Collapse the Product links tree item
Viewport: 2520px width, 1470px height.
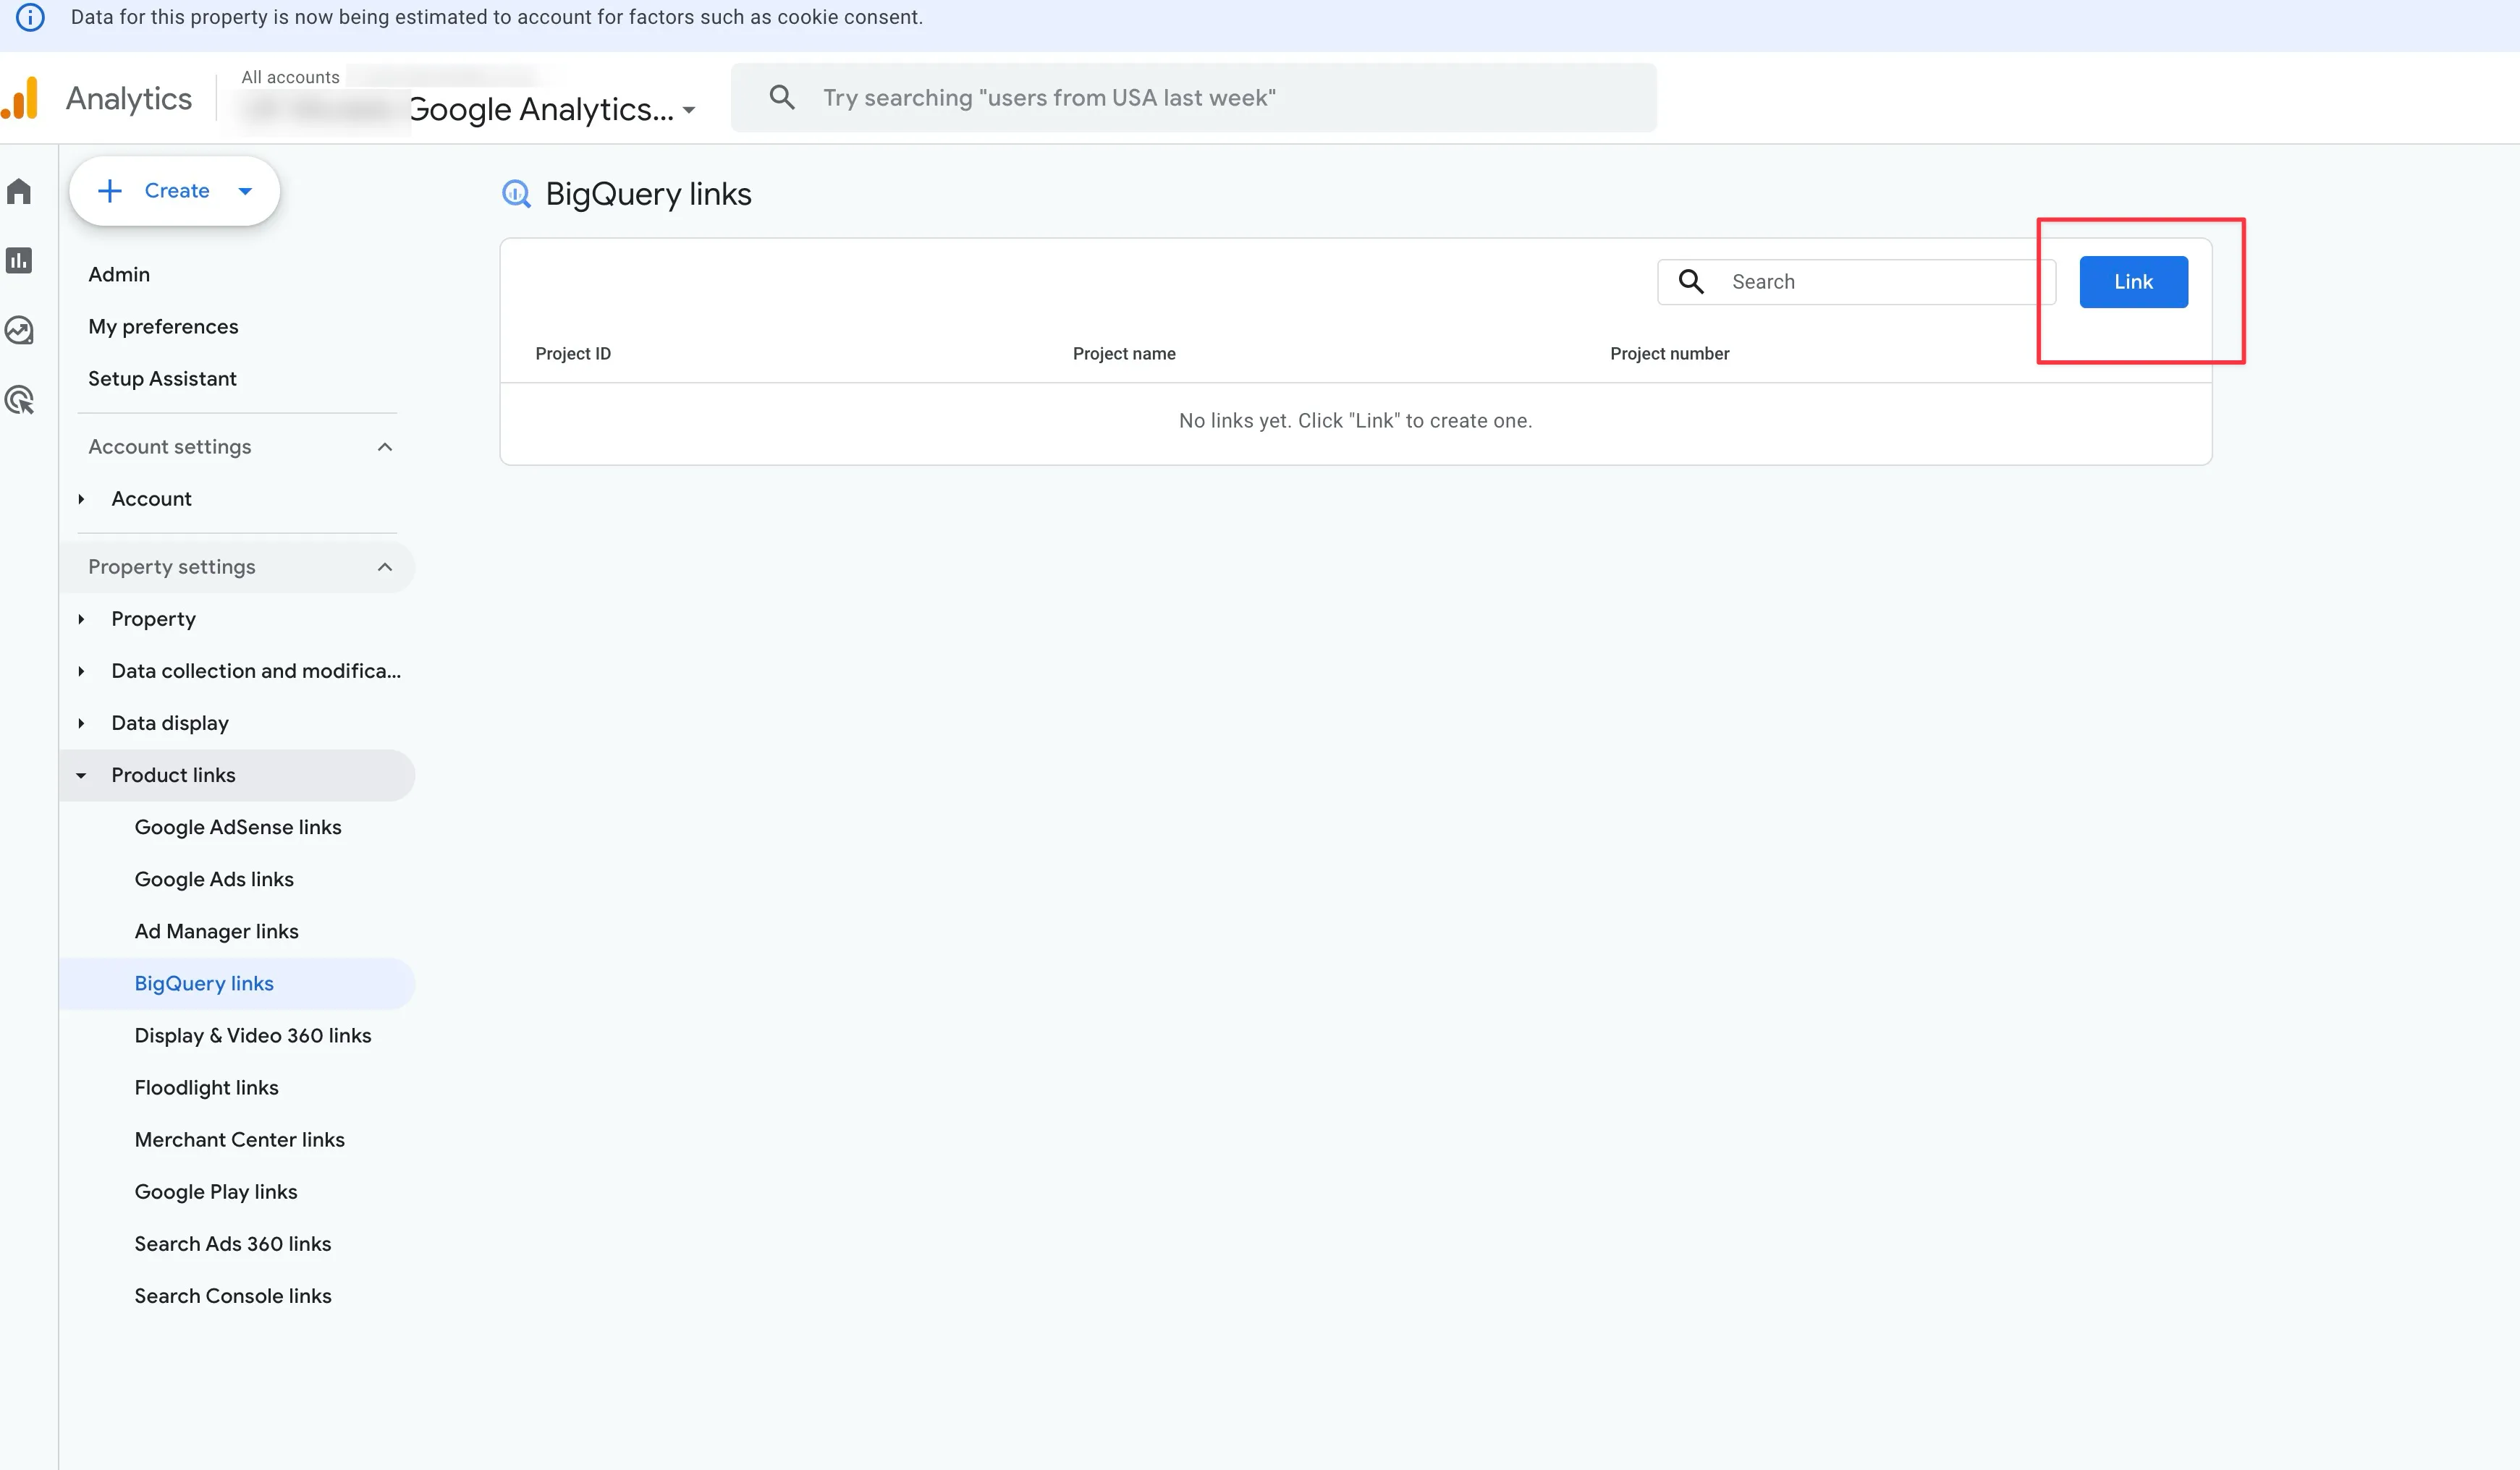tap(81, 776)
